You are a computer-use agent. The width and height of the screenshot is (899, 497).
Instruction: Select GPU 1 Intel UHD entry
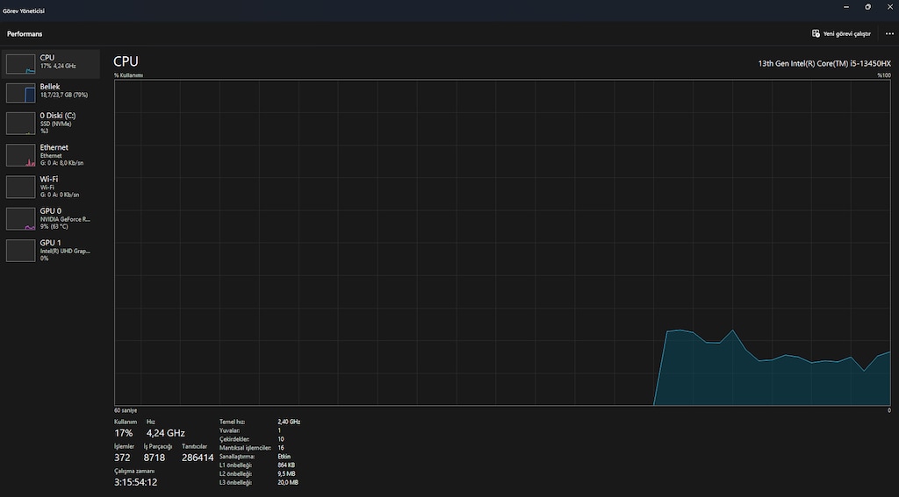pyautogui.click(x=51, y=250)
